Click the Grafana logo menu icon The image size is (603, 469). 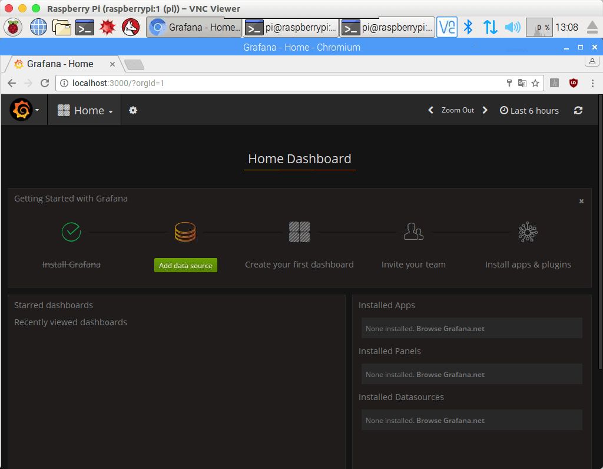(21, 110)
